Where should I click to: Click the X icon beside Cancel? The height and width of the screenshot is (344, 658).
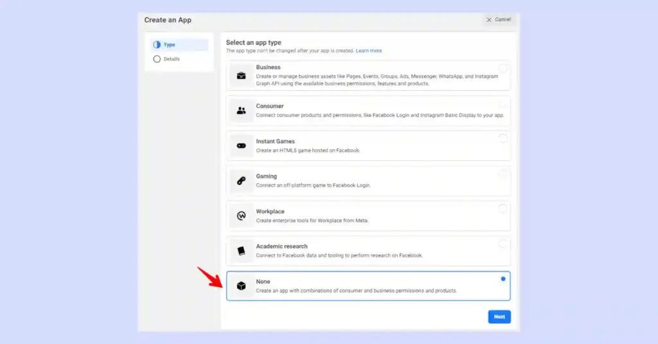tap(489, 20)
